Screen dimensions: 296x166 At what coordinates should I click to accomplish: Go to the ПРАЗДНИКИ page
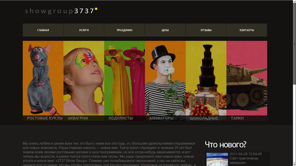(124, 30)
